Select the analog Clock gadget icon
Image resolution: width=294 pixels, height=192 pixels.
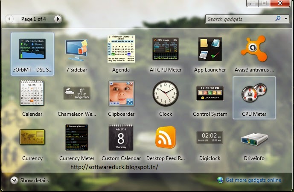click(x=166, y=93)
